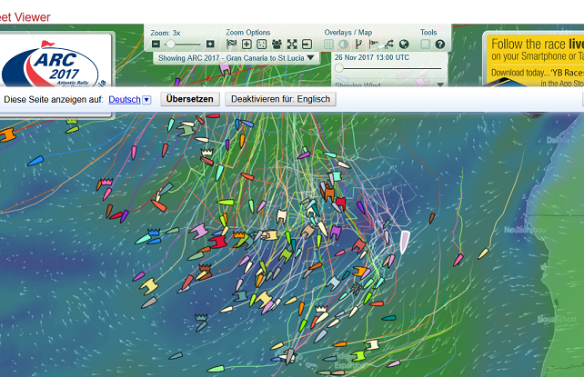584x377 pixels.
Task: Toggle the day/night shading overlay
Action: 344,44
